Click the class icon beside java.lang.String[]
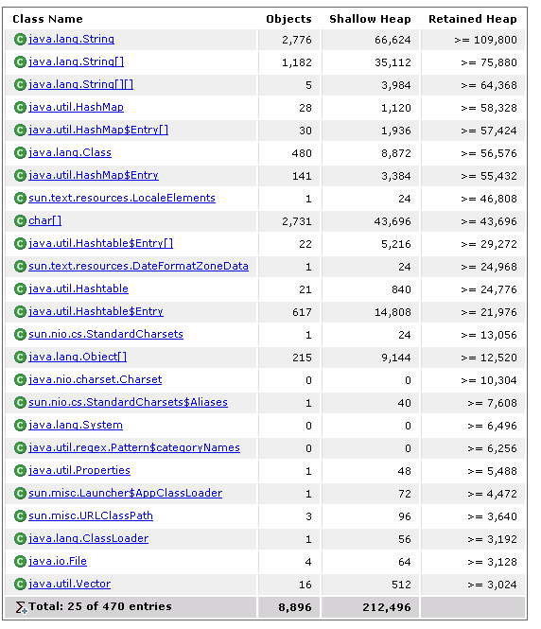This screenshot has height=629, width=541. click(x=20, y=62)
